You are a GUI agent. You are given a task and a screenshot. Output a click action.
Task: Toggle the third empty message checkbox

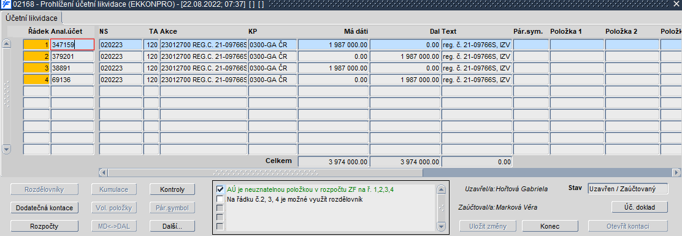(220, 208)
